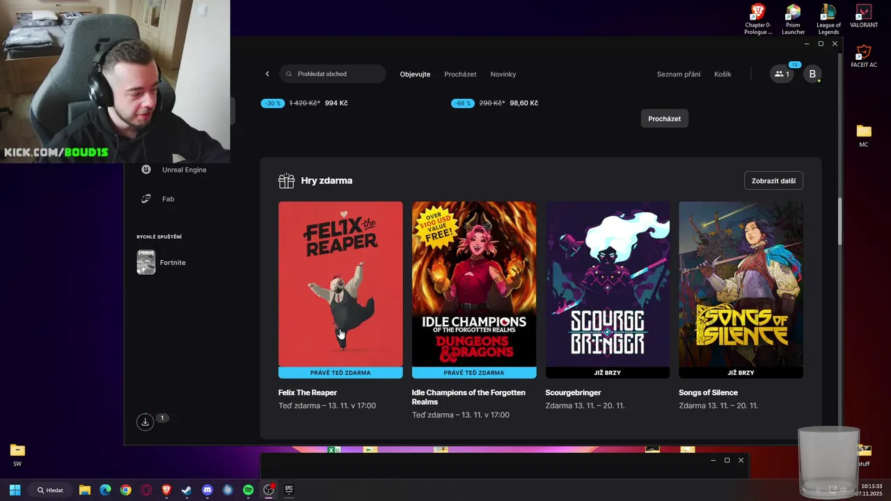Open the Windows Start menu

[15, 490]
